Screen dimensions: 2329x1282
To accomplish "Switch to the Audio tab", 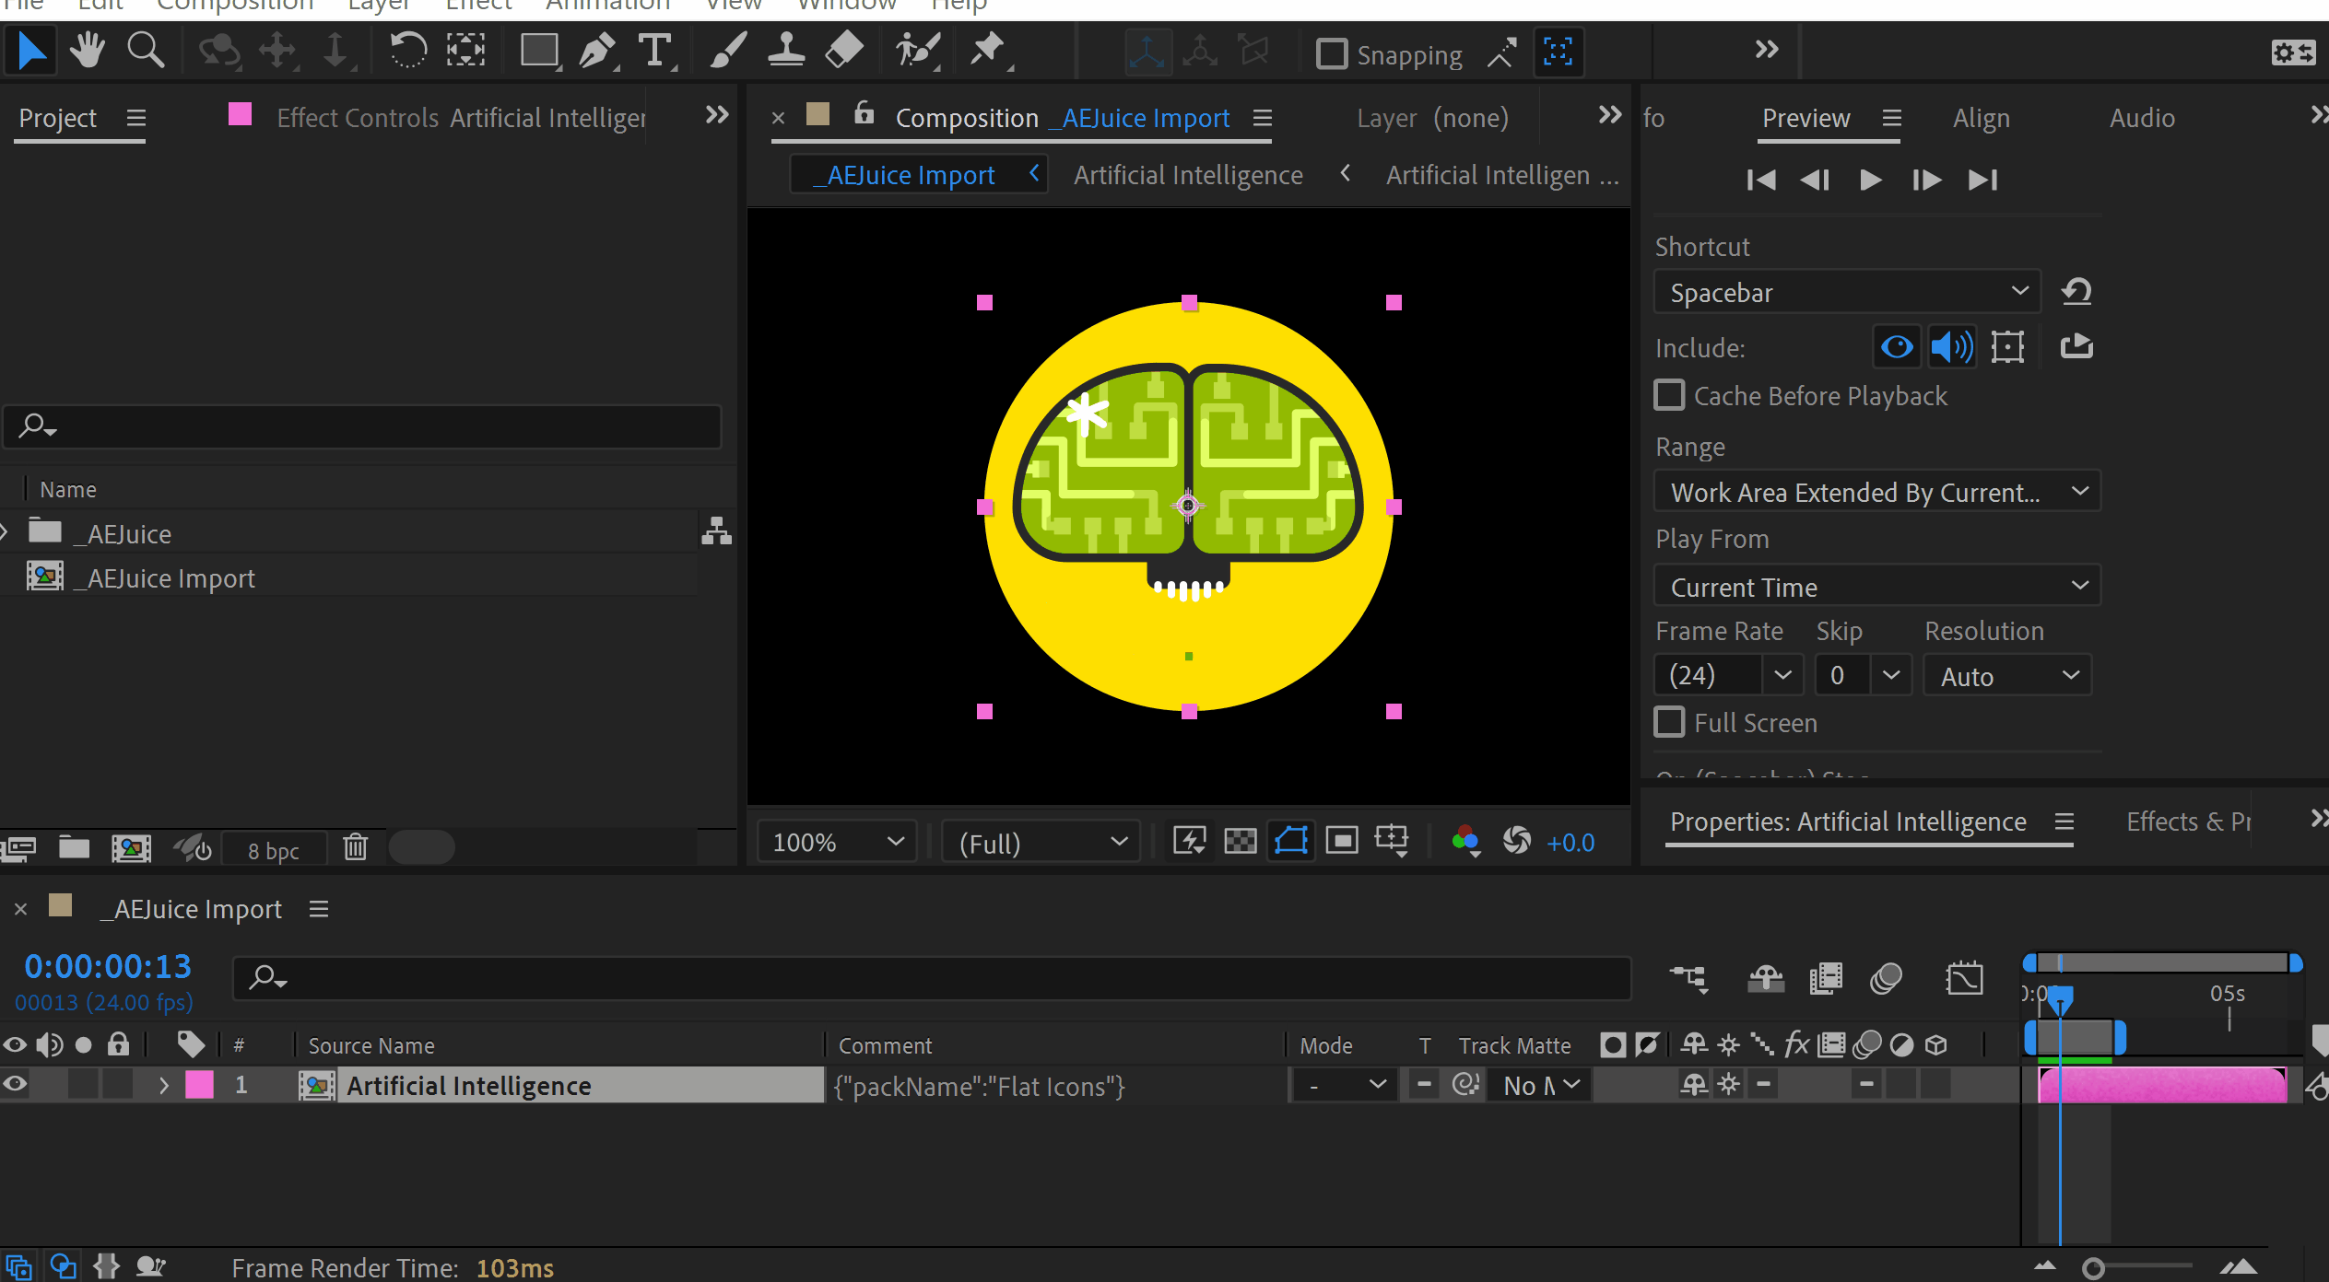I will click(x=2141, y=117).
